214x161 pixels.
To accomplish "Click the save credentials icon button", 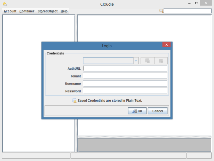I will 147,61.
